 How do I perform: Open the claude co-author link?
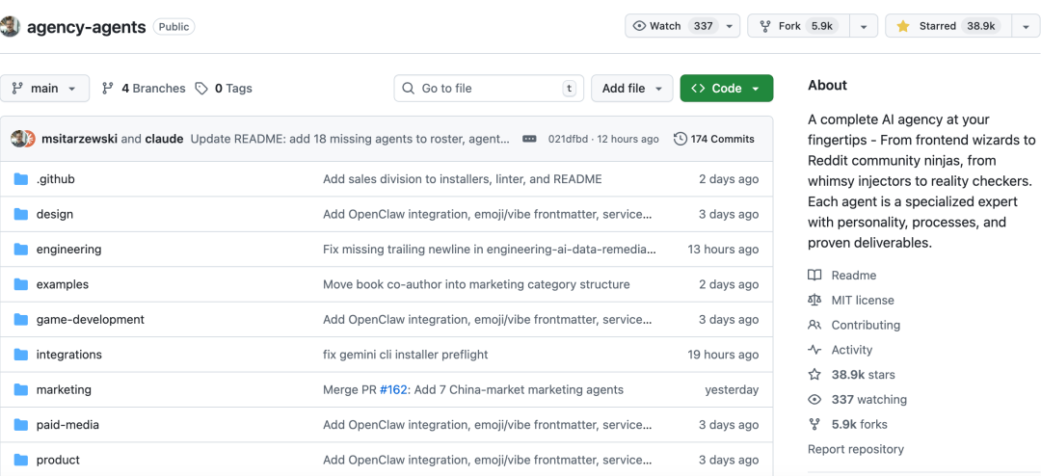164,139
